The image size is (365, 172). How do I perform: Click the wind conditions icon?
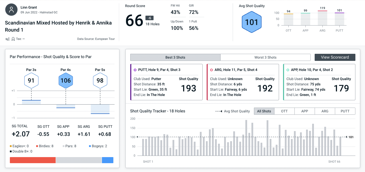[7, 39]
